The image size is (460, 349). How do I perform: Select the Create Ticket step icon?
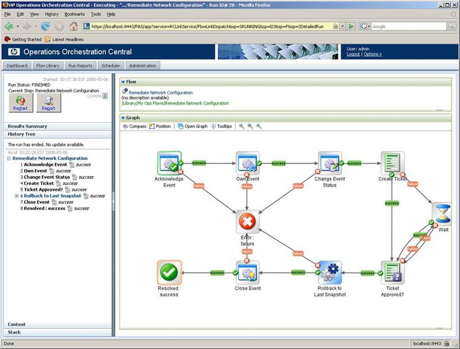tap(393, 163)
